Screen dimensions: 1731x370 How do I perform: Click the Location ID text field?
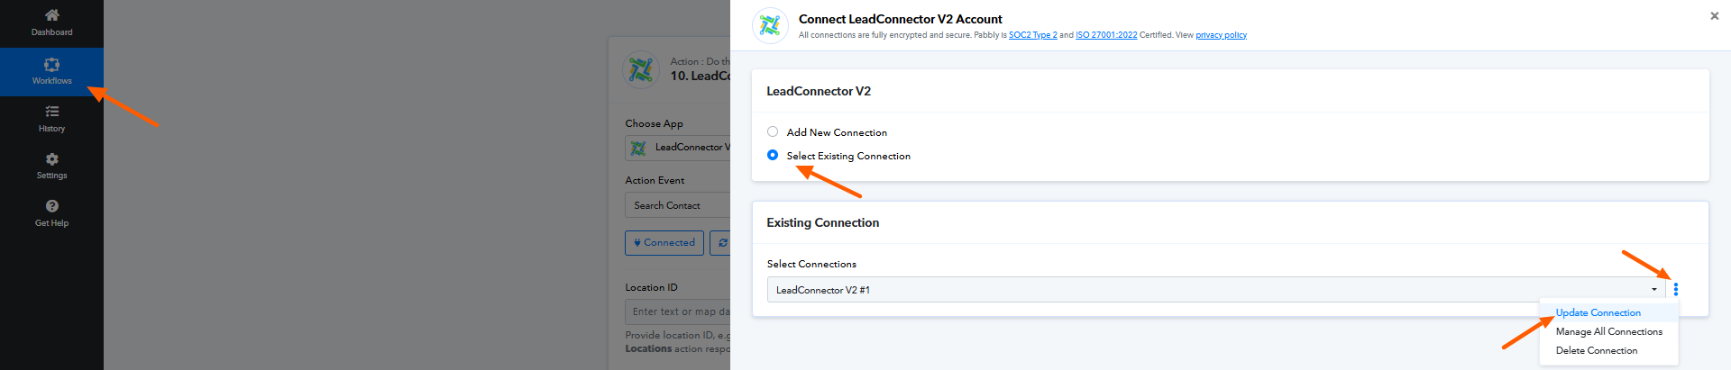678,311
